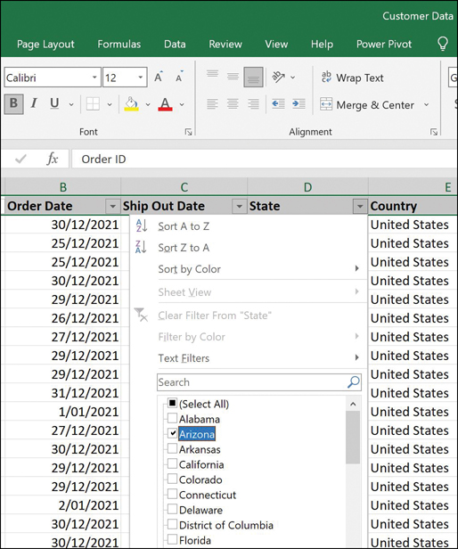Apply Center horizontal alignment
The width and height of the screenshot is (458, 549).
click(233, 103)
